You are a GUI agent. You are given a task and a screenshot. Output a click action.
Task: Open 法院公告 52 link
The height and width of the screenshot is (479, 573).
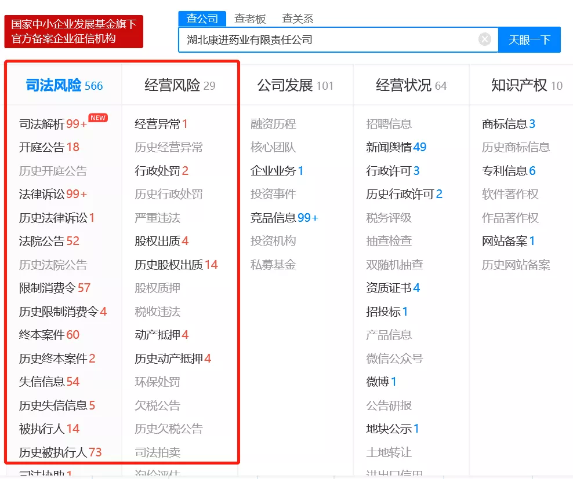click(x=49, y=241)
